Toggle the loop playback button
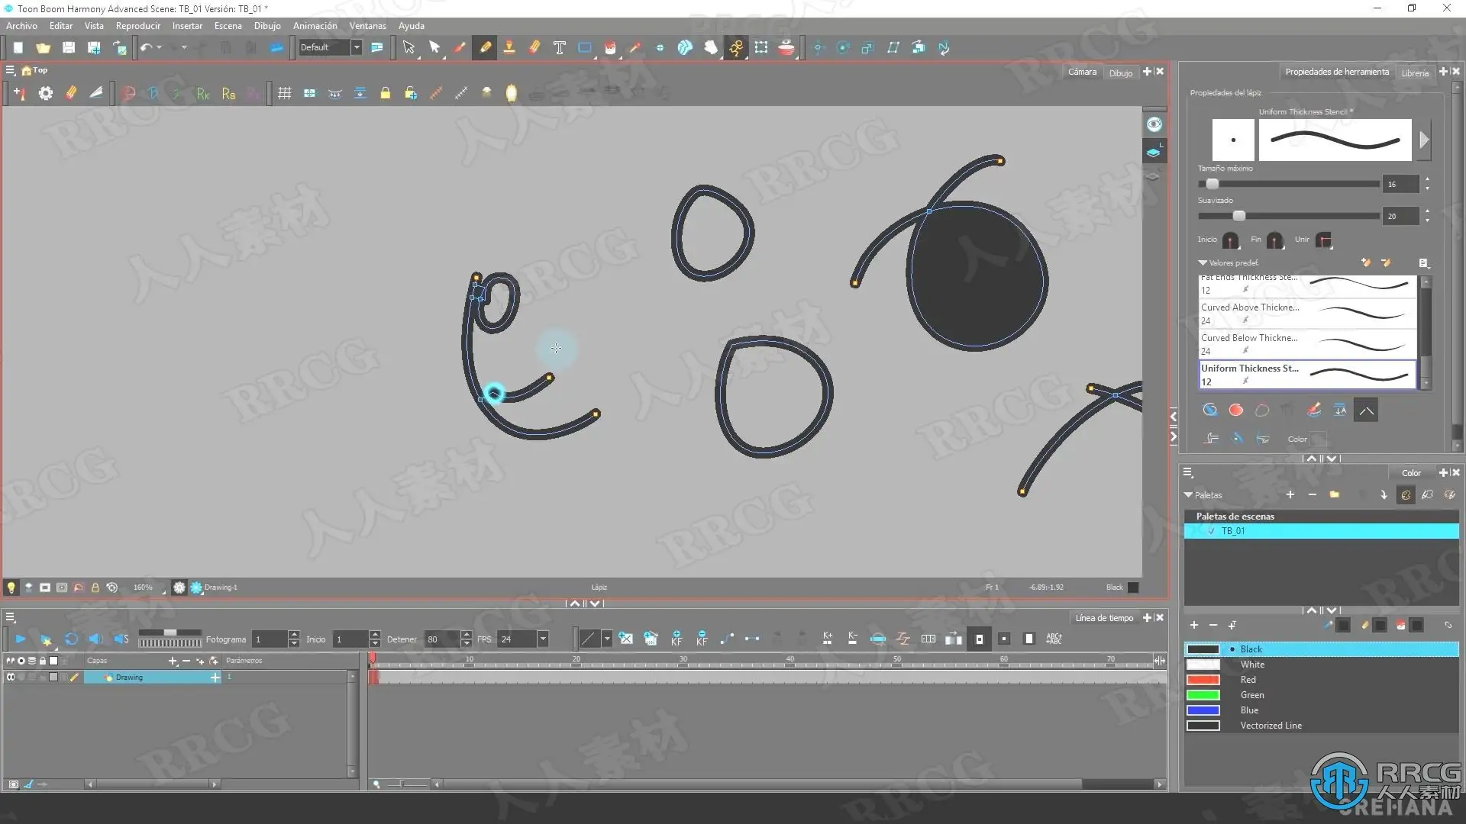Screen dimensions: 1466x824 click(71, 639)
